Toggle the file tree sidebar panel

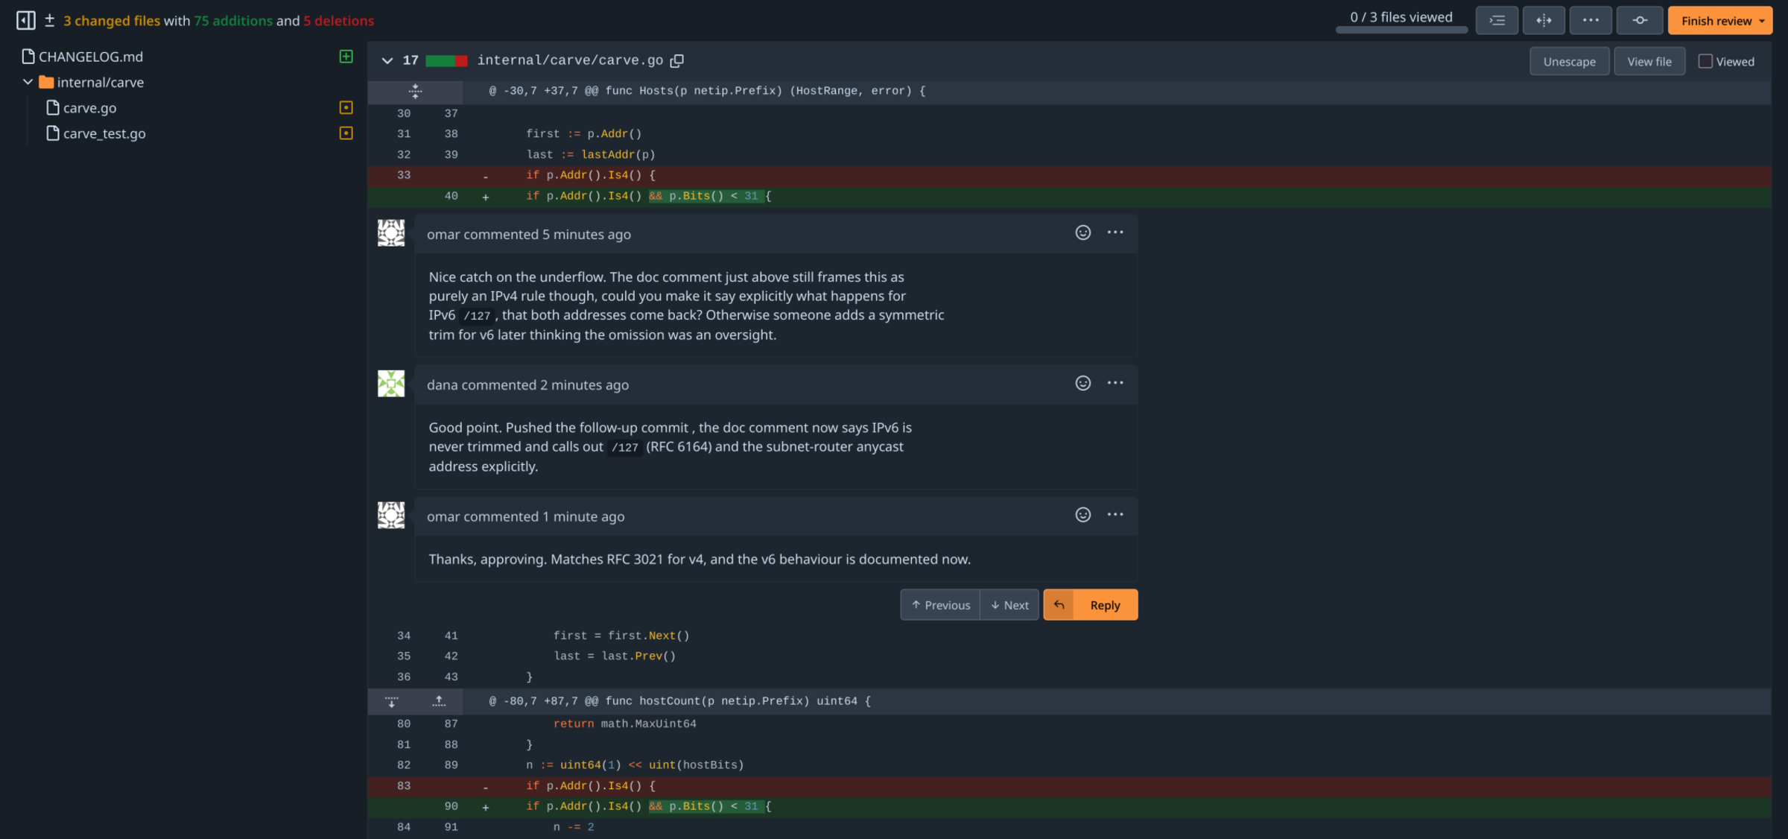tap(26, 20)
